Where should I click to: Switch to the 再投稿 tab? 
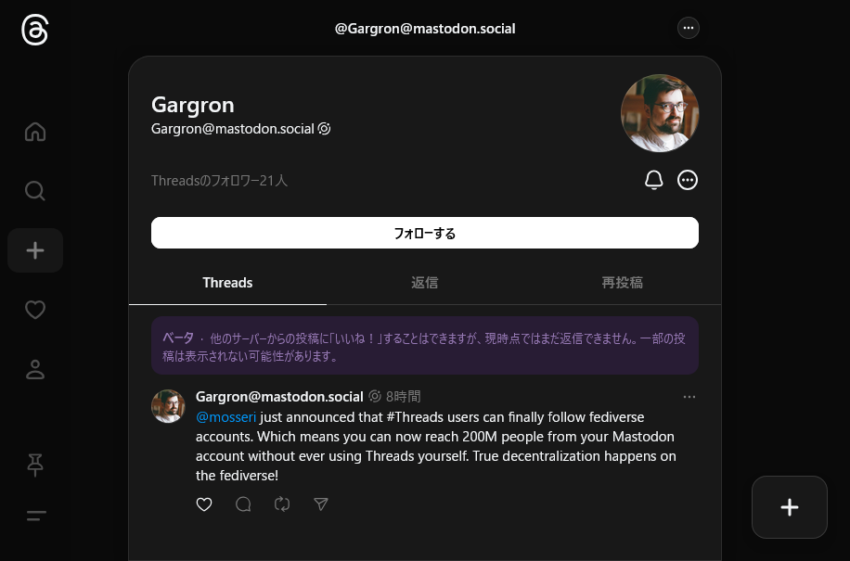coord(623,283)
